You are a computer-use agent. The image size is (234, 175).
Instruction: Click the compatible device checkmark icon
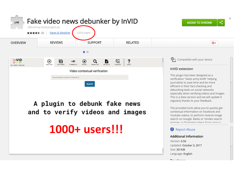point(173,59)
